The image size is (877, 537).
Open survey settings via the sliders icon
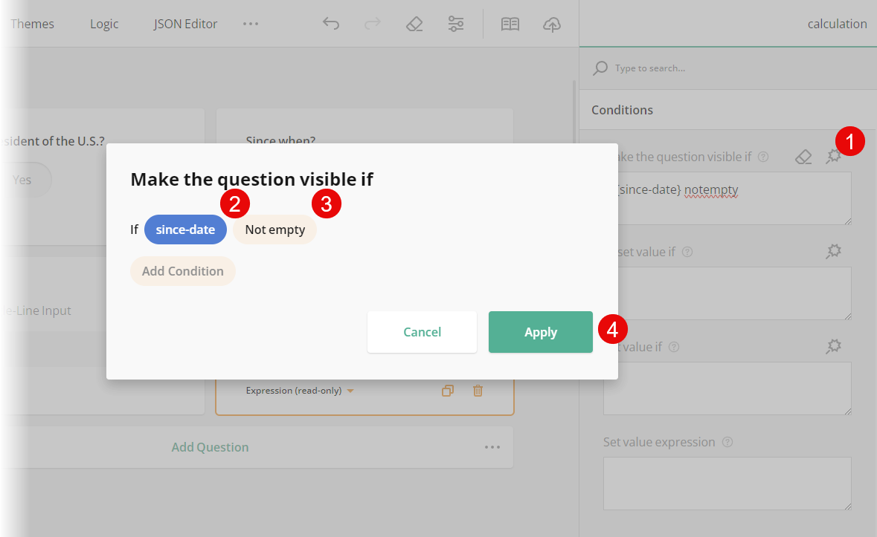456,24
